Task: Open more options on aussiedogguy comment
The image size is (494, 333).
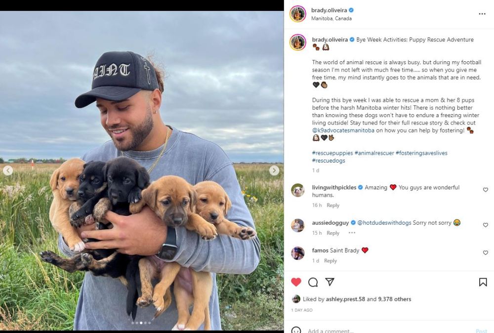Action: click(352, 233)
